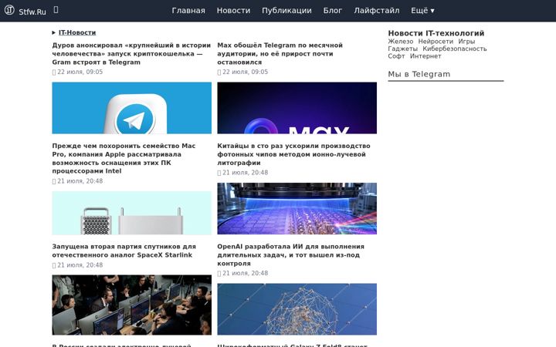This screenshot has width=556, height=347.
Task: Select the Гаджеты category link
Action: coord(402,49)
